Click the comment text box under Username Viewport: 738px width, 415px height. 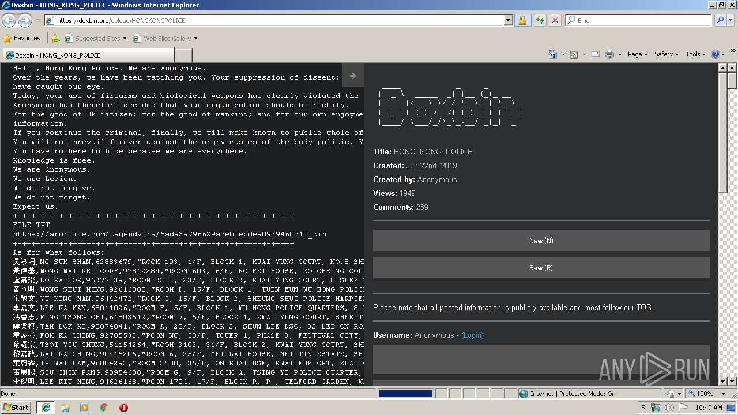pos(541,360)
